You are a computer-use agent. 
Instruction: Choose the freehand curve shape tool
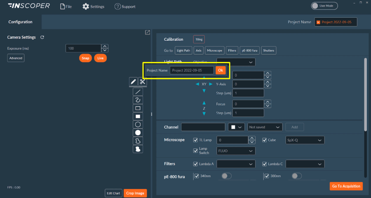tap(138, 100)
